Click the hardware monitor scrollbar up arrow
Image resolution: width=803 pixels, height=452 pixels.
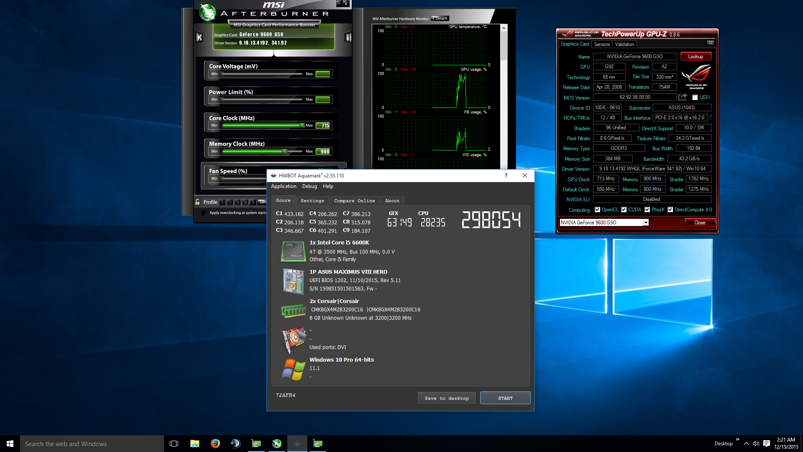(x=504, y=28)
